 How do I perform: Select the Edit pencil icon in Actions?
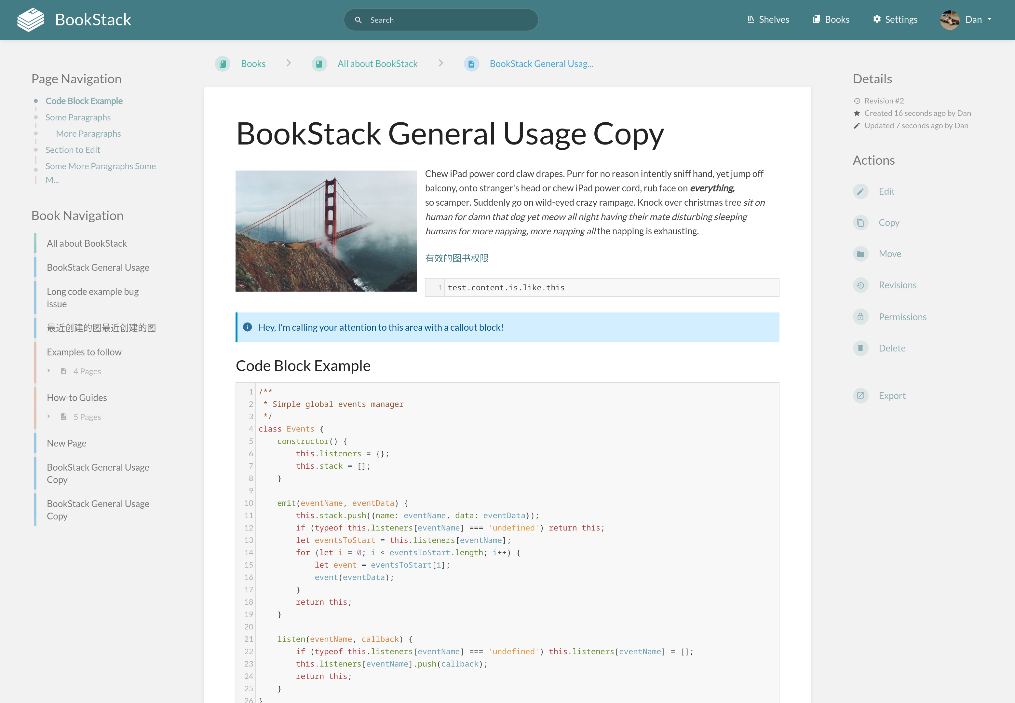[x=860, y=191]
